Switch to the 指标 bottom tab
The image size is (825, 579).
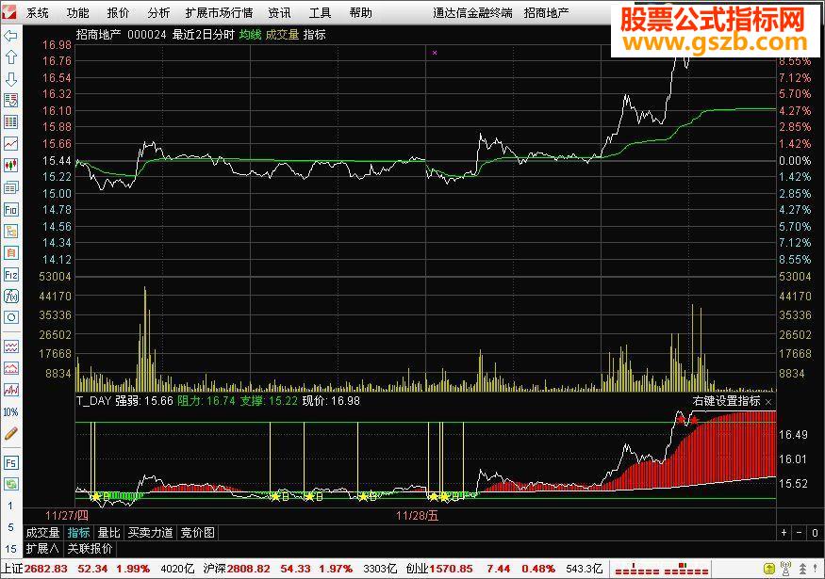click(x=78, y=533)
